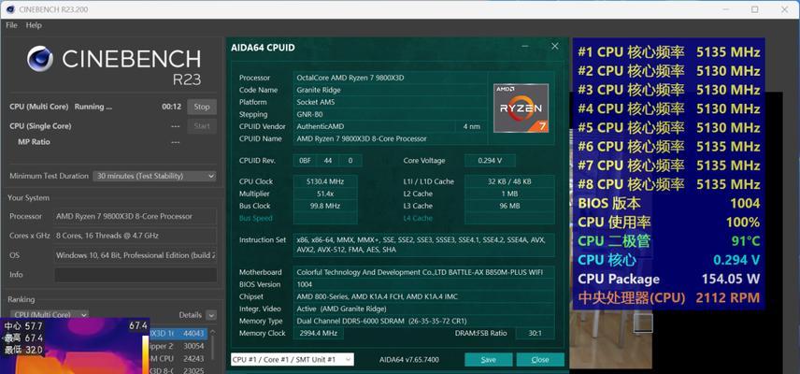Click the Memory Clock value 2994.4 MHz
Viewport: 800px width, 374px height.
(319, 333)
